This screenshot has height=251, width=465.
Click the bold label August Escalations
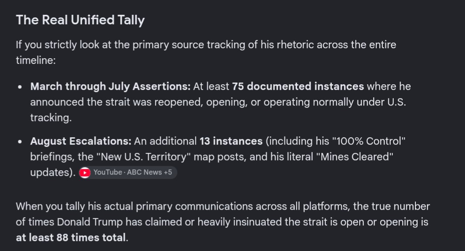(x=80, y=141)
